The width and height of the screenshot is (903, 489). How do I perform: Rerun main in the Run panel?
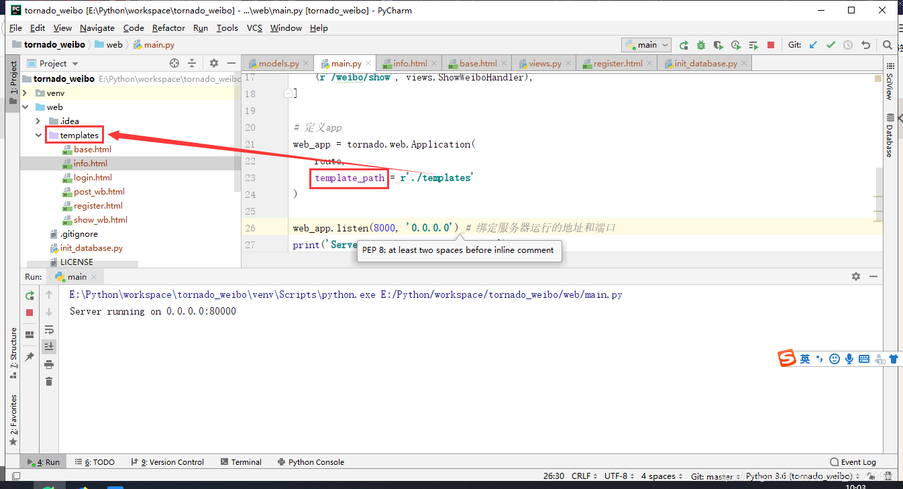click(30, 295)
